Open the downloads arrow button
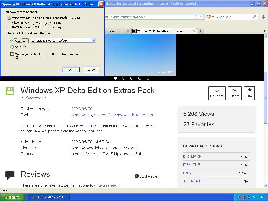Screen dimensions: 268x201 click(x=263, y=17)
